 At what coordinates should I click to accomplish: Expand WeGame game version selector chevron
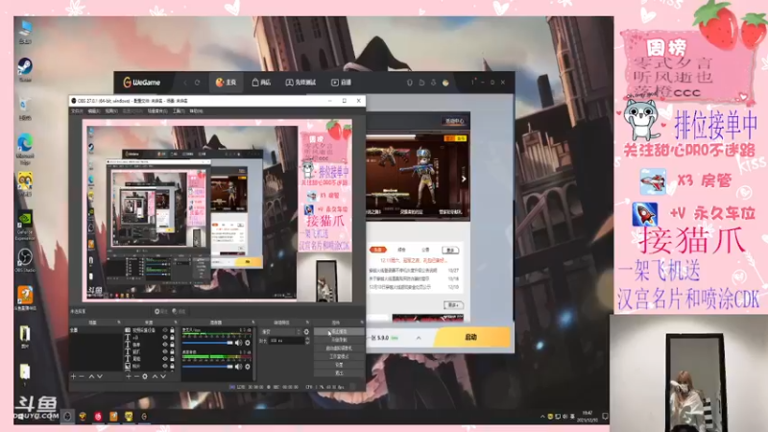click(419, 338)
